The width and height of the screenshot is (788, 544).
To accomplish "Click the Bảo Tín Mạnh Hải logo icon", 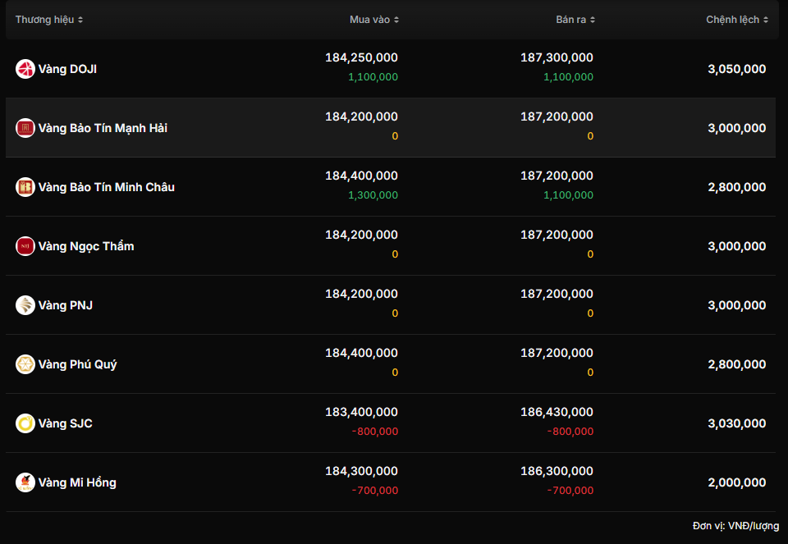I will [x=25, y=128].
